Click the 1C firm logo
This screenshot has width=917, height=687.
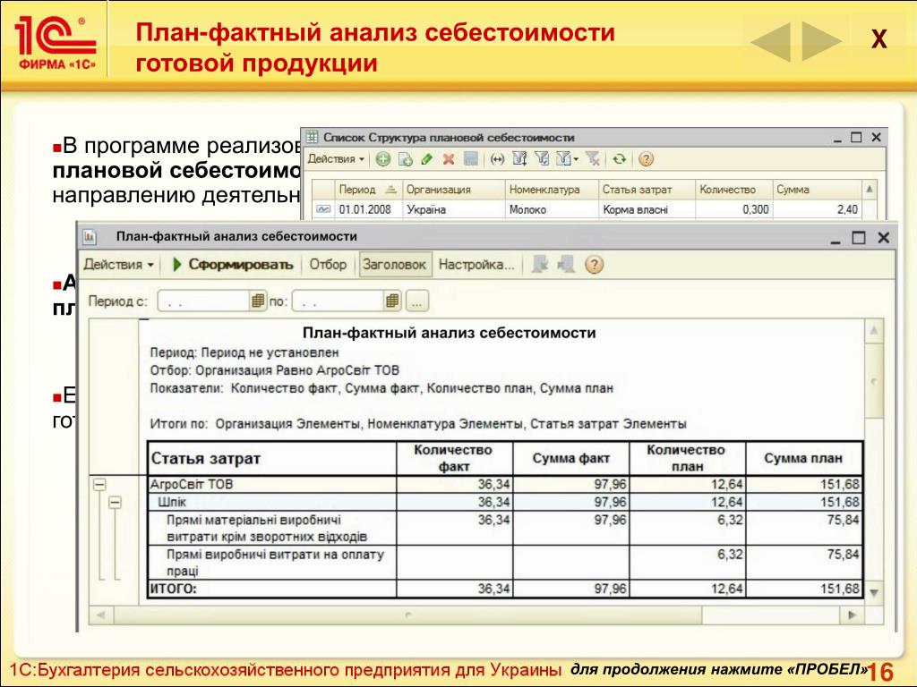[x=55, y=43]
